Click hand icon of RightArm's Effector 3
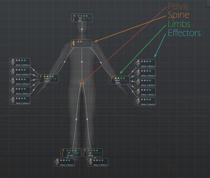210x178 pixels. click(12, 72)
